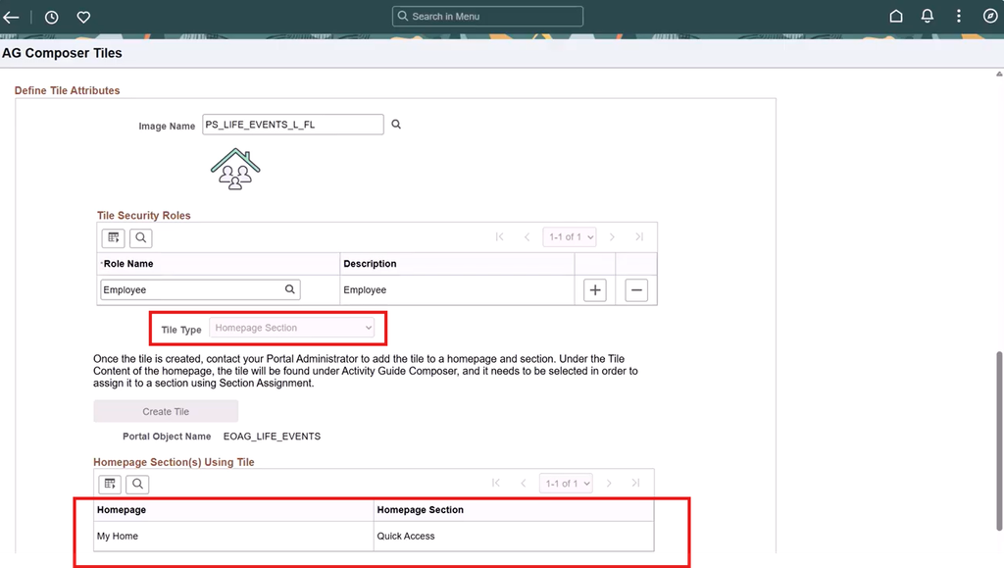
Task: Click the Search in Menu field
Action: 487,16
